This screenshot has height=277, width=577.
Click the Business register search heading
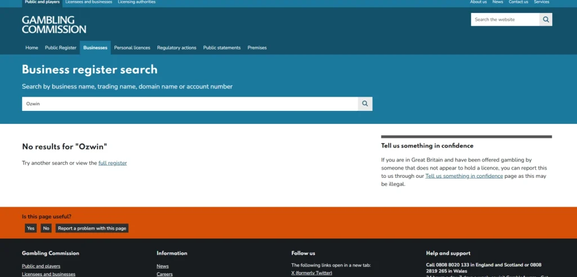coord(90,69)
